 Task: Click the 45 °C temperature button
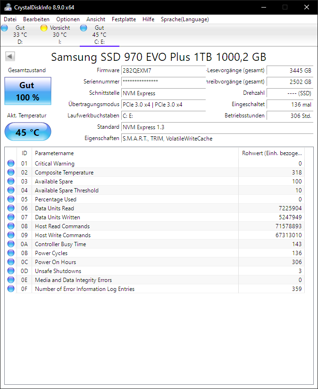pyautogui.click(x=28, y=132)
